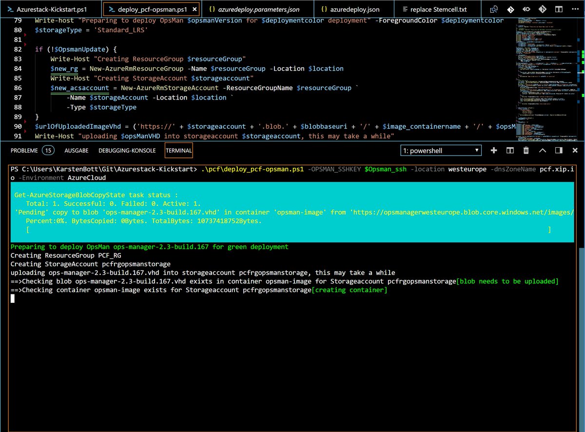585x432 pixels.
Task: Click the 'westeurope' location argument
Action: pyautogui.click(x=468, y=169)
